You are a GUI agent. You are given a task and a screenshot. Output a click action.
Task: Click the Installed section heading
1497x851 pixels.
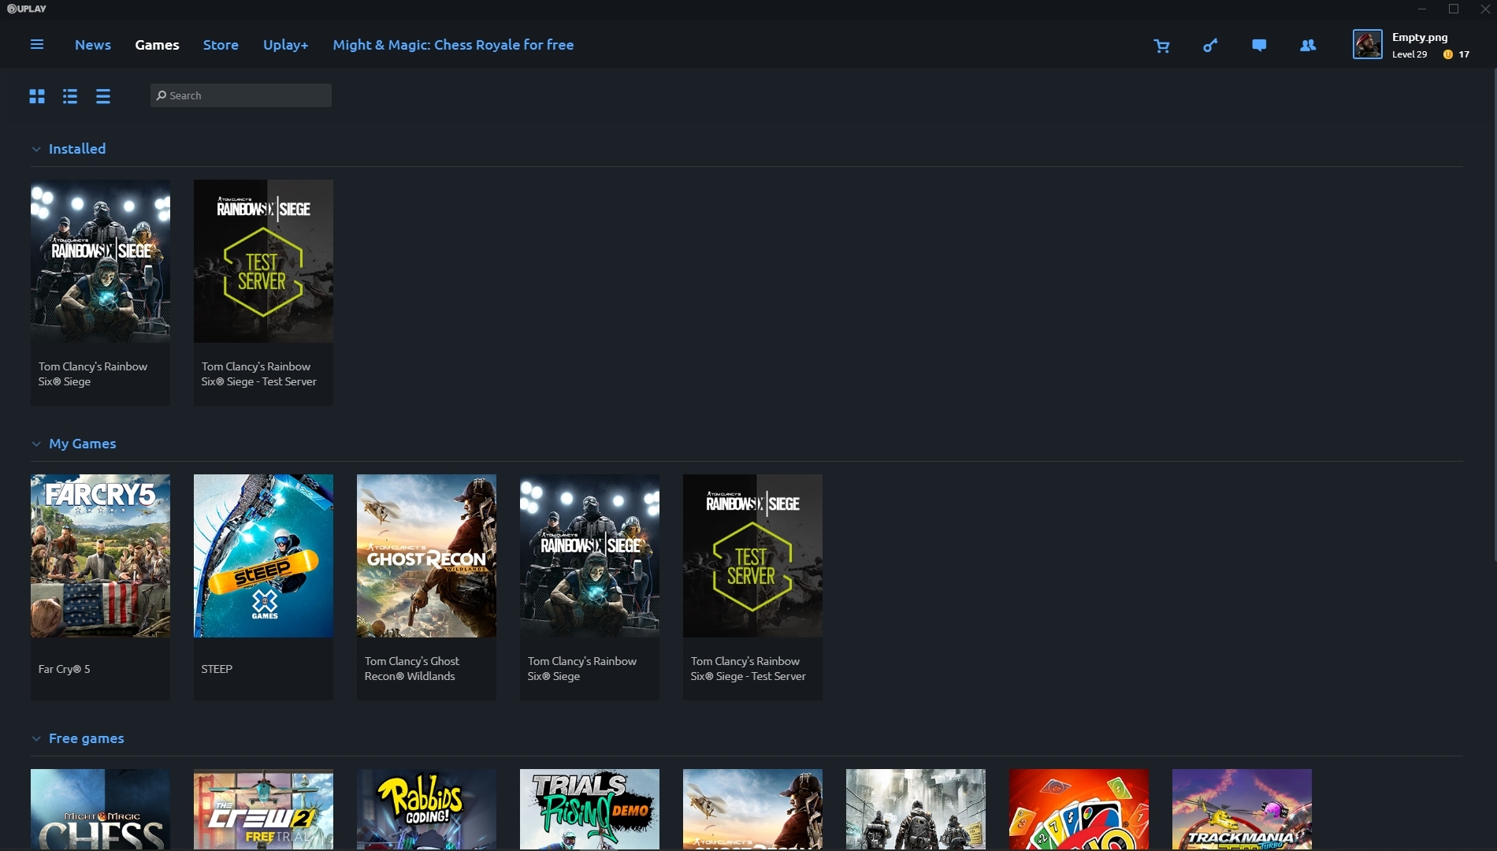(x=77, y=149)
